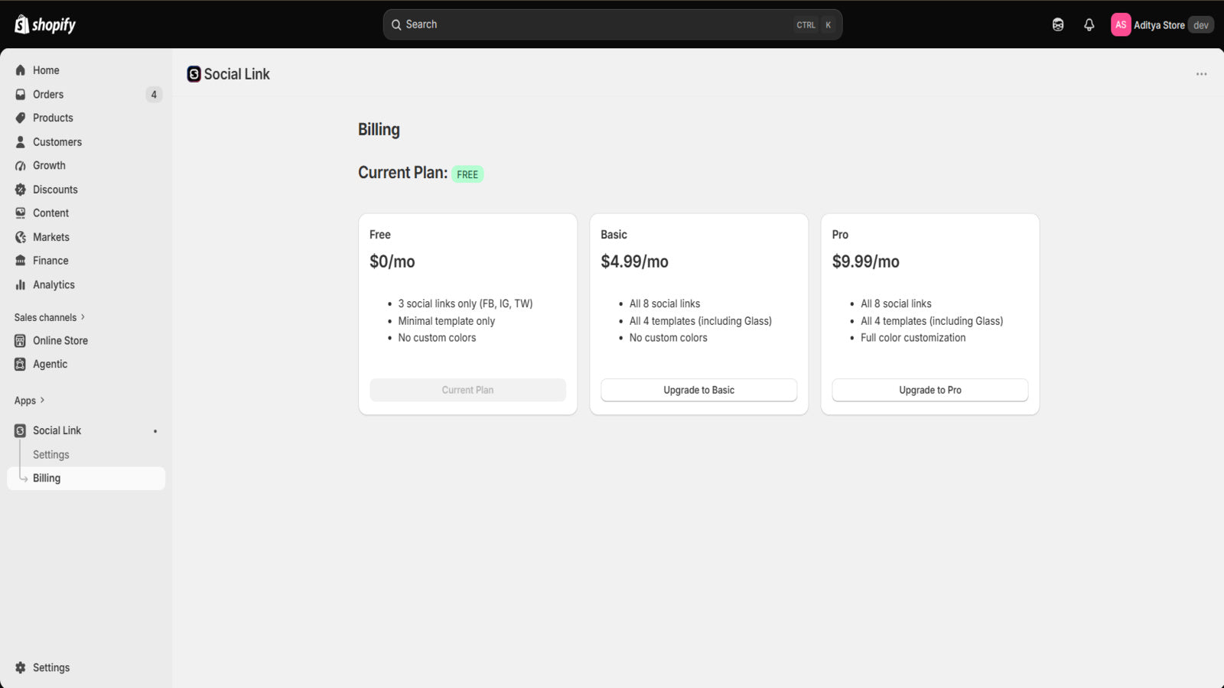
Task: Click the Discounts icon in sidebar
Action: pos(21,190)
